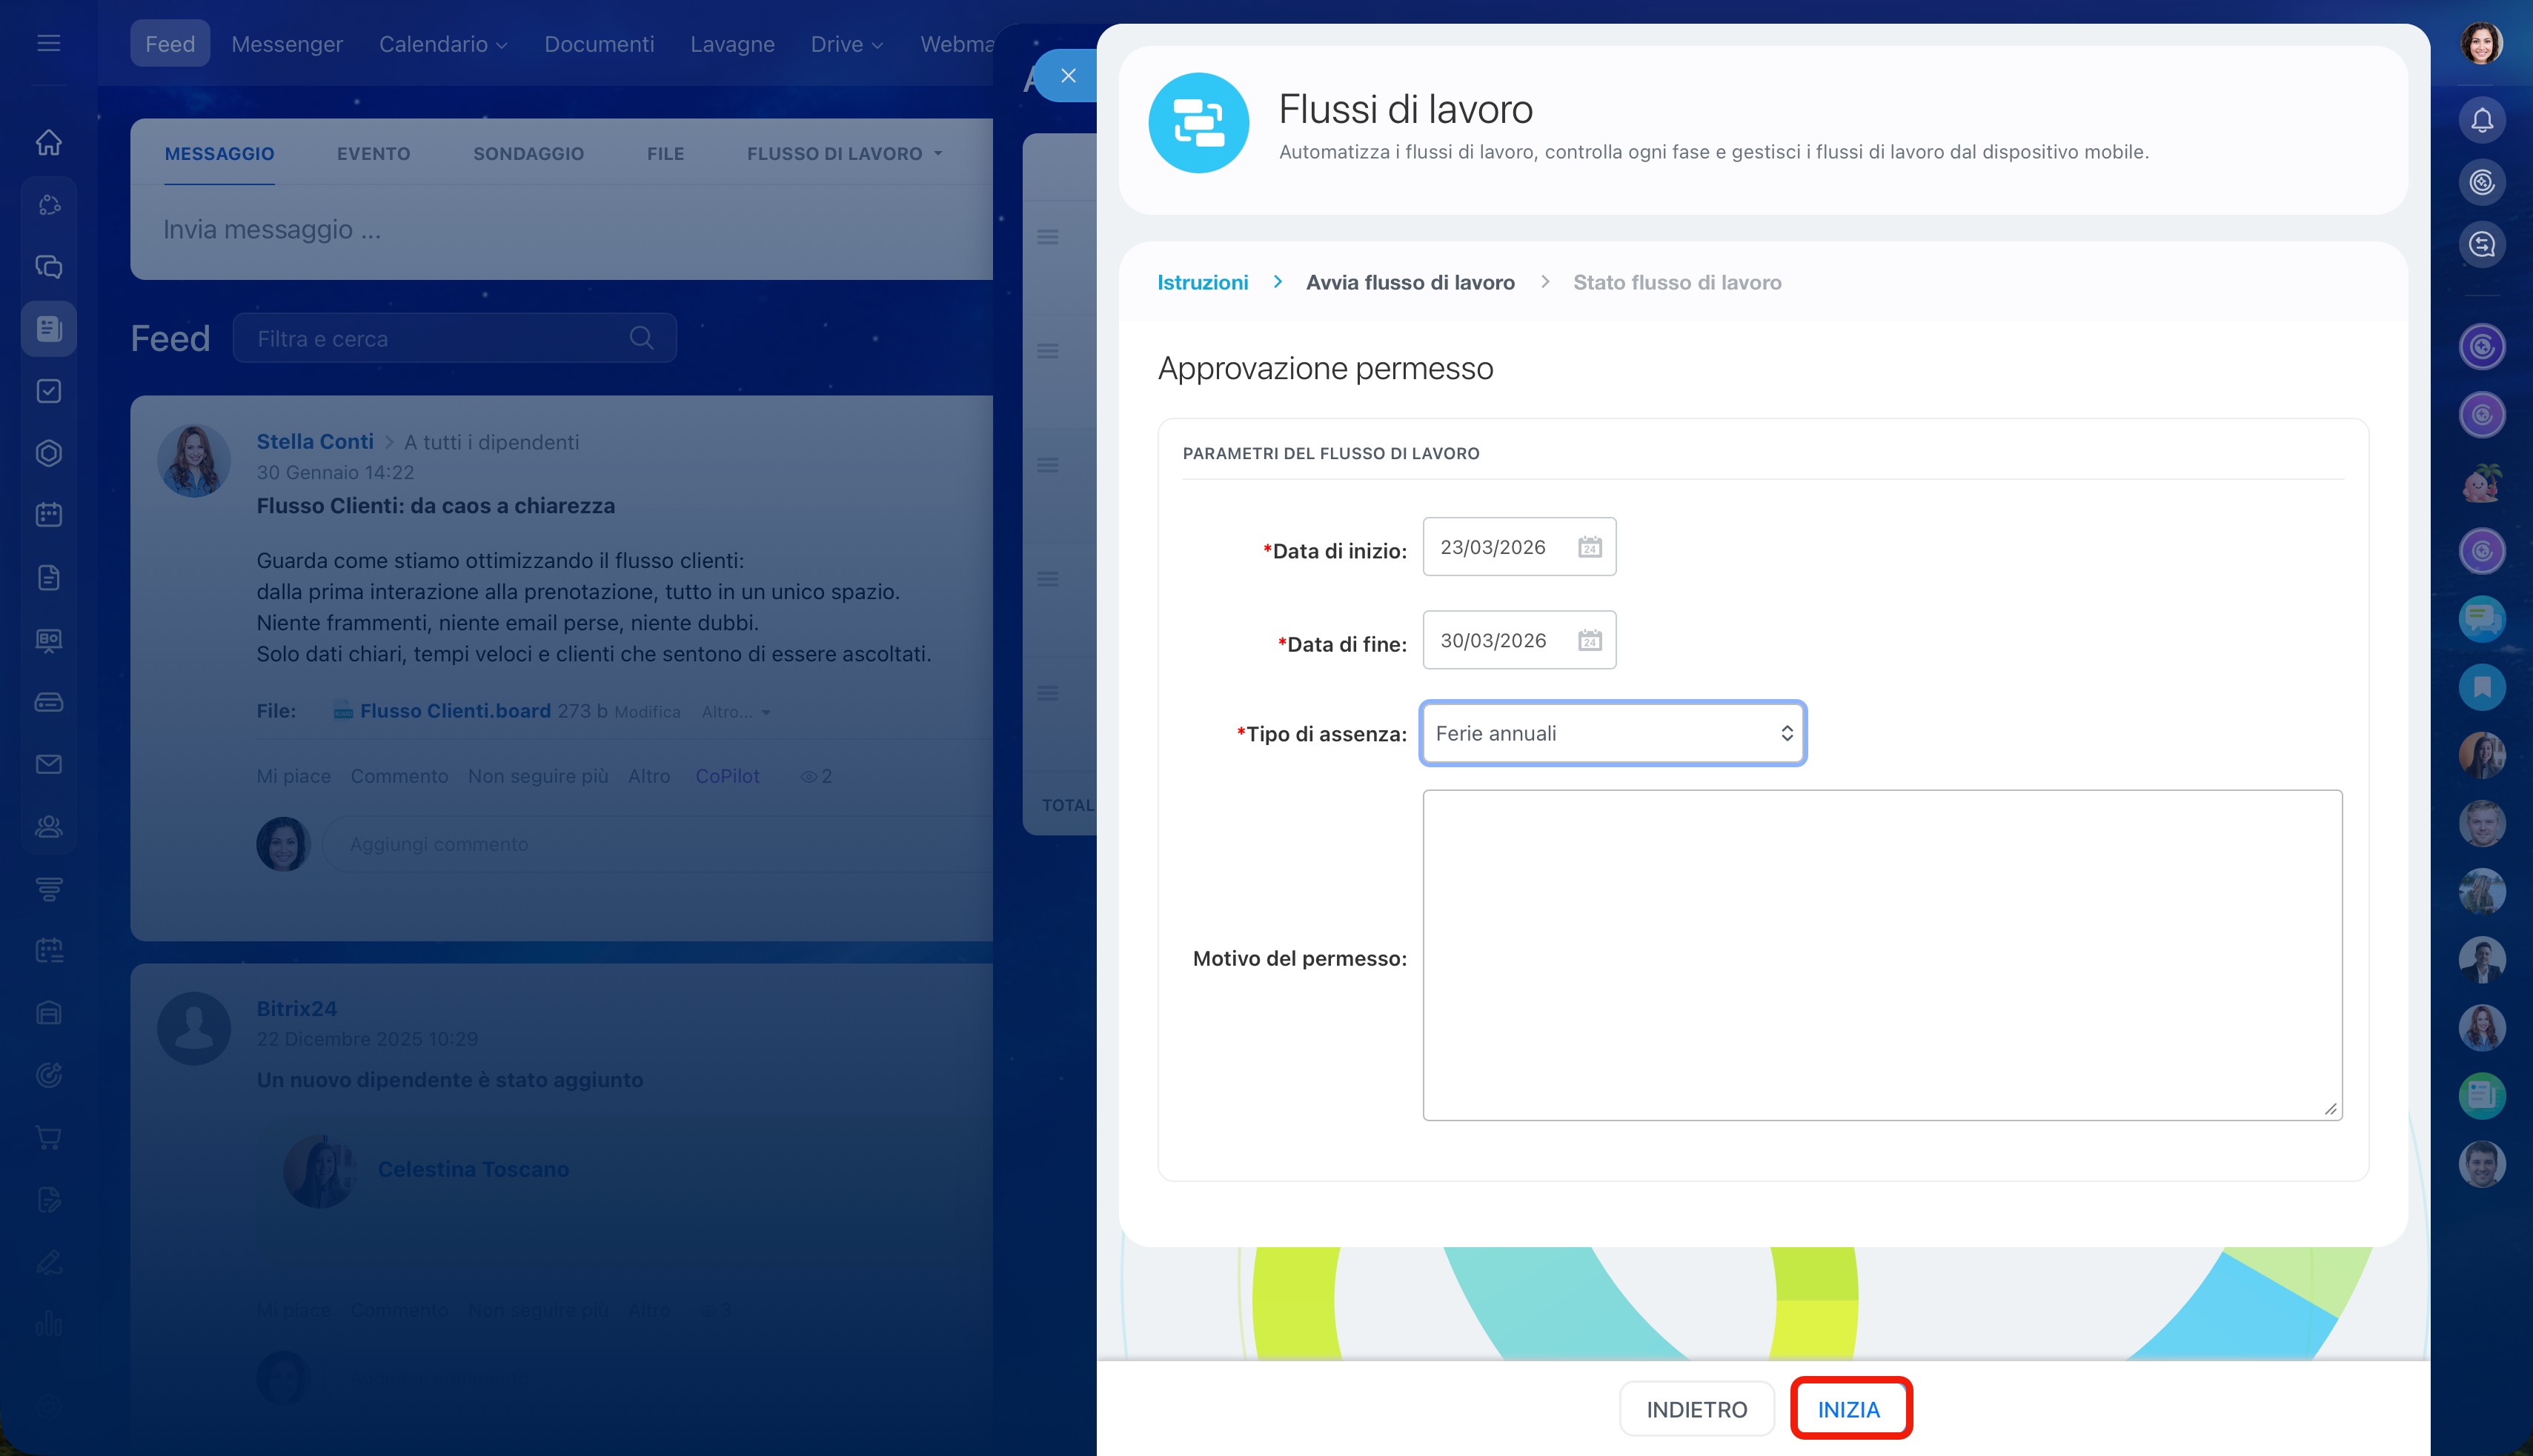Image resolution: width=2533 pixels, height=1456 pixels.
Task: Click the bookmark icon in the right panel
Action: point(2481,687)
